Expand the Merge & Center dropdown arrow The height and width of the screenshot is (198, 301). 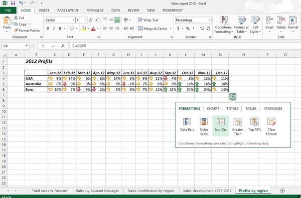[171, 29]
